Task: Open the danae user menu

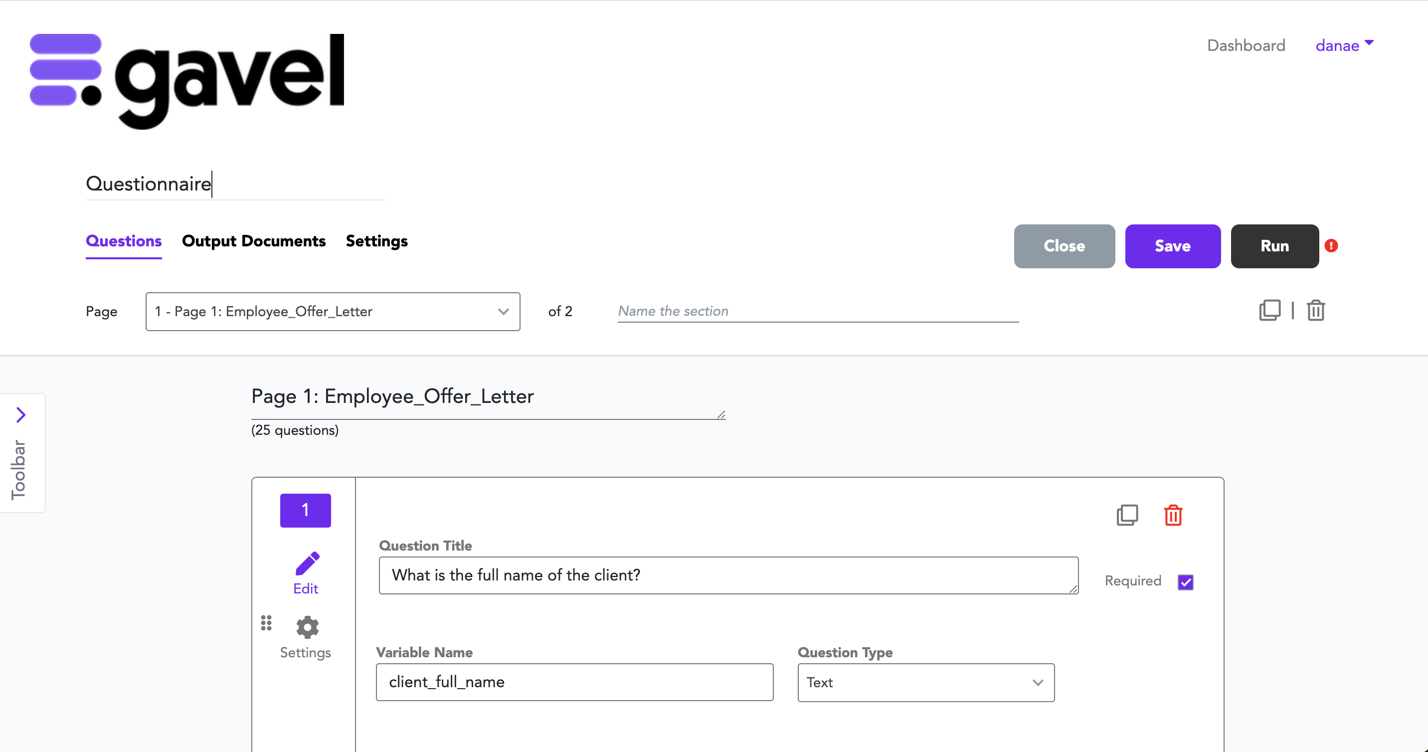Action: point(1344,45)
